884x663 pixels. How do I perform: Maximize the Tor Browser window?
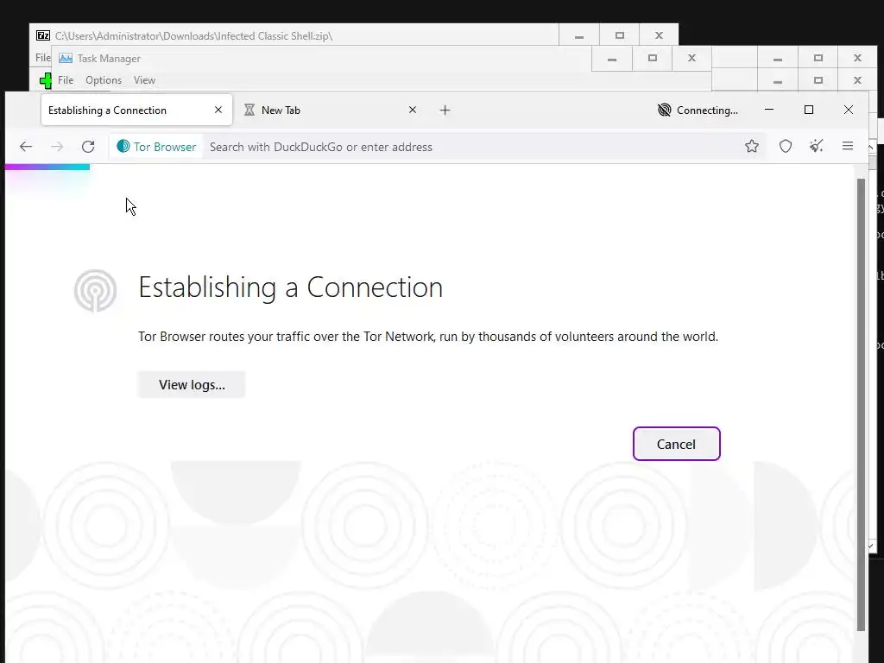pos(808,110)
